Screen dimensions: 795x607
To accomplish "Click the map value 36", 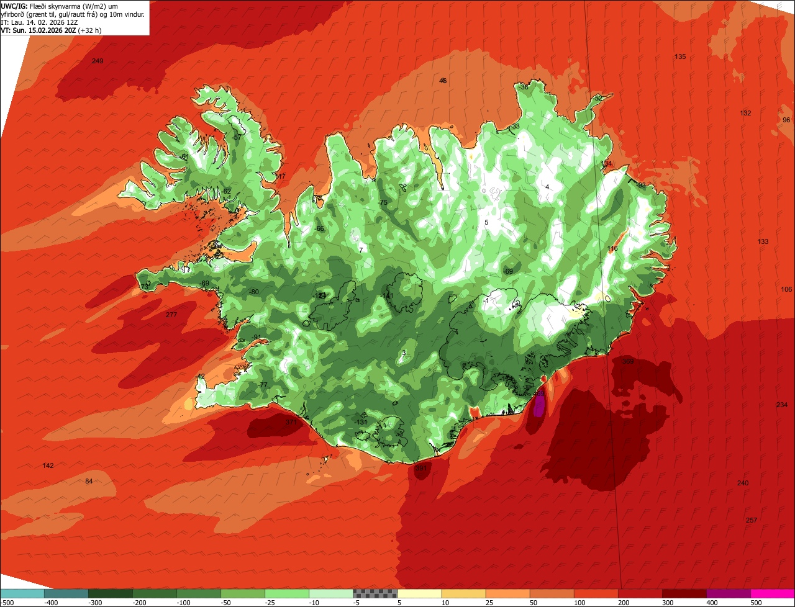I will pyautogui.click(x=524, y=87).
